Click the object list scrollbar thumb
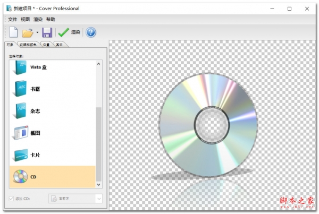Viewport: 319px width, 214px height. pyautogui.click(x=99, y=144)
